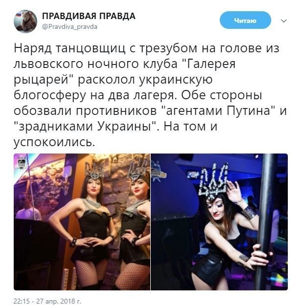Expand the tweet options chevron menu
This screenshot has width=303, height=308.
[x=284, y=21]
